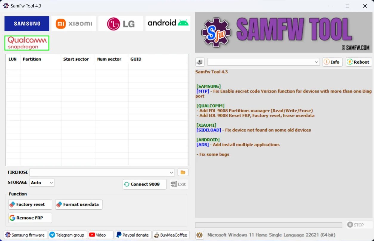This screenshot has height=241, width=374.
Task: Open the Samsung brand tab
Action: [x=27, y=24]
